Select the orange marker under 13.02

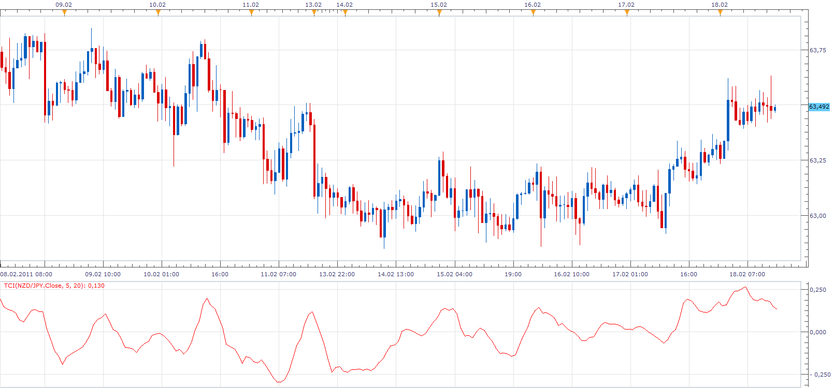coord(314,13)
